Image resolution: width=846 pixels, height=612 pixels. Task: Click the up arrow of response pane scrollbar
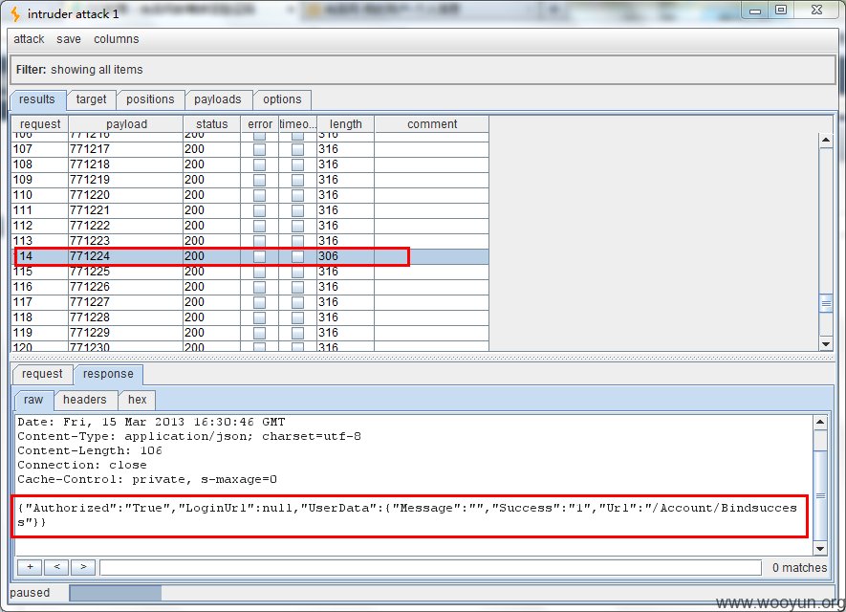click(820, 422)
